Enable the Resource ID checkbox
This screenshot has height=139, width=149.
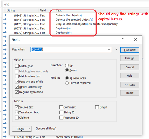click(61, 118)
